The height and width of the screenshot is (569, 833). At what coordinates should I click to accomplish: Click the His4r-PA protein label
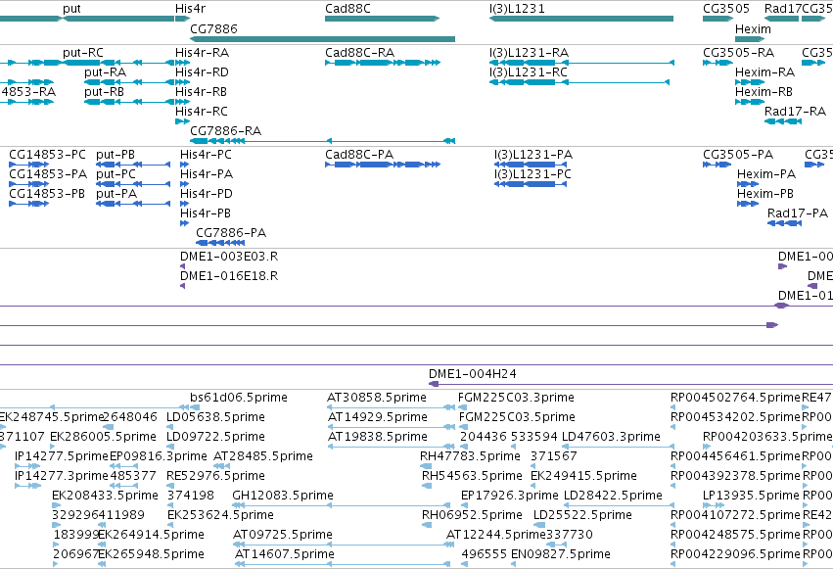(207, 174)
